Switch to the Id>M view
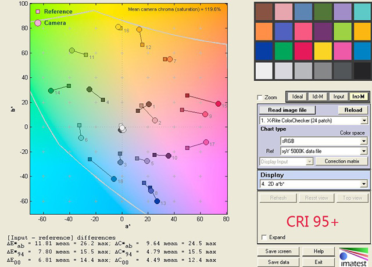 (x=317, y=96)
